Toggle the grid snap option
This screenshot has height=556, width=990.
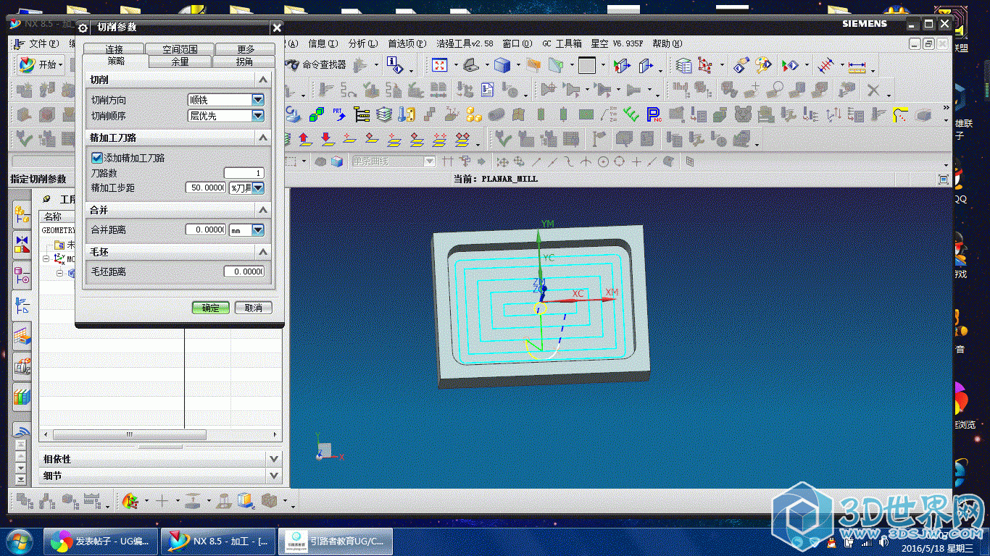click(x=689, y=161)
